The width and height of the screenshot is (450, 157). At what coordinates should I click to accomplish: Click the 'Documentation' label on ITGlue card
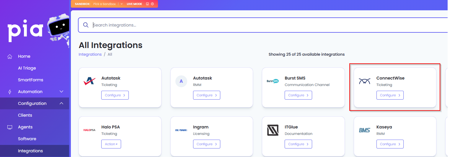(x=299, y=134)
